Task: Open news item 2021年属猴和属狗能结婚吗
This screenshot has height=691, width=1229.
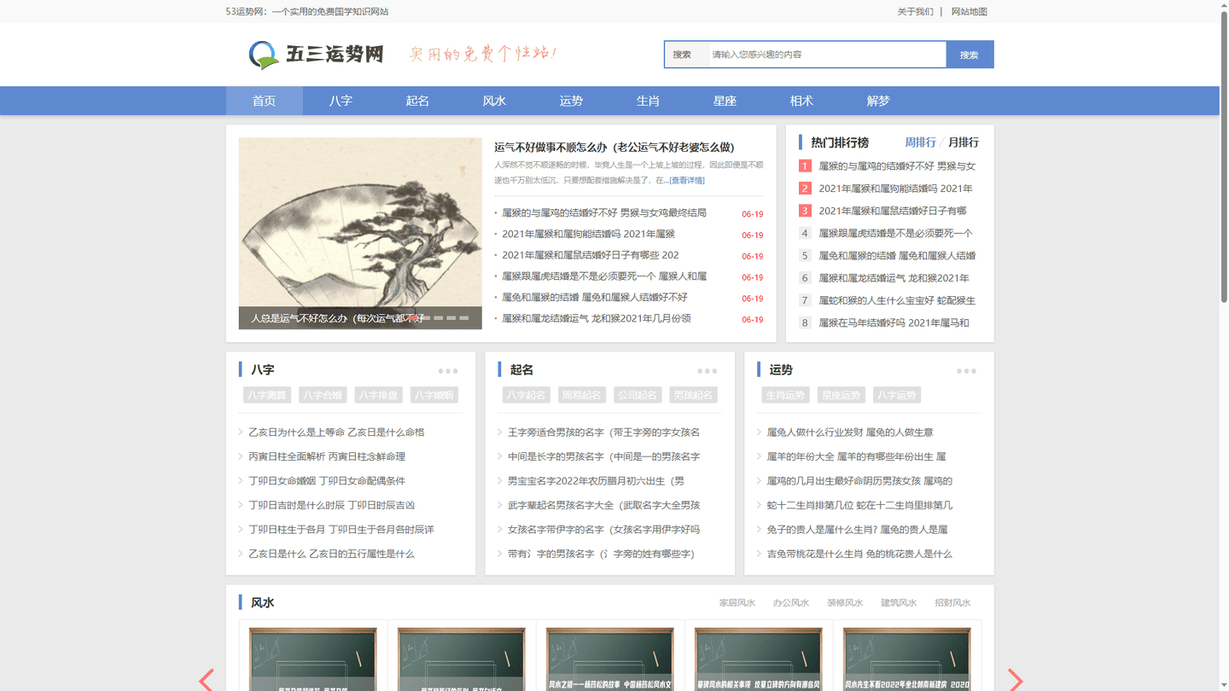Action: pos(588,234)
